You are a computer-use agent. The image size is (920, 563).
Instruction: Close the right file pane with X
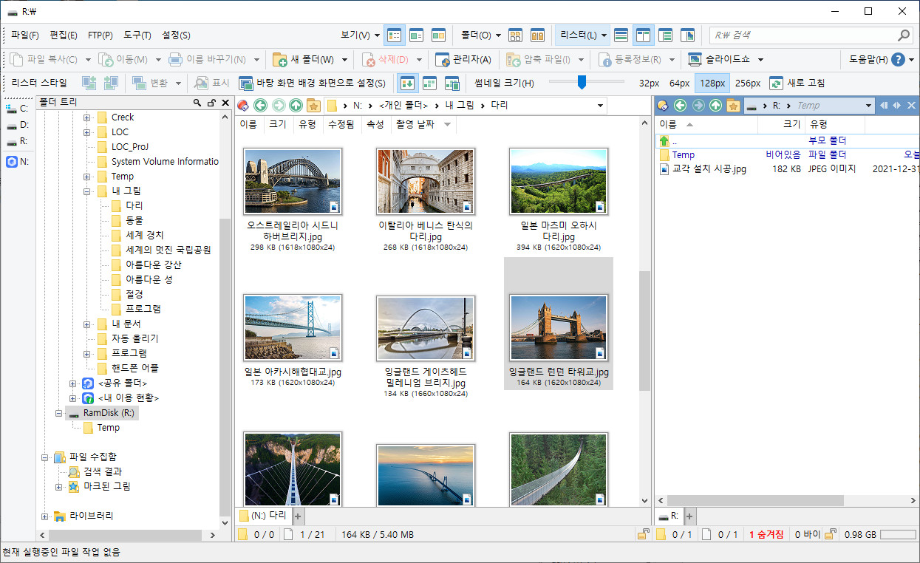(x=911, y=106)
